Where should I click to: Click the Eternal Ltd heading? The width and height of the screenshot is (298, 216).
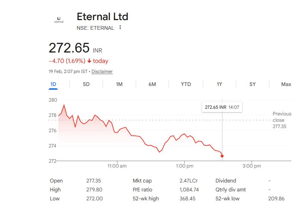point(102,16)
